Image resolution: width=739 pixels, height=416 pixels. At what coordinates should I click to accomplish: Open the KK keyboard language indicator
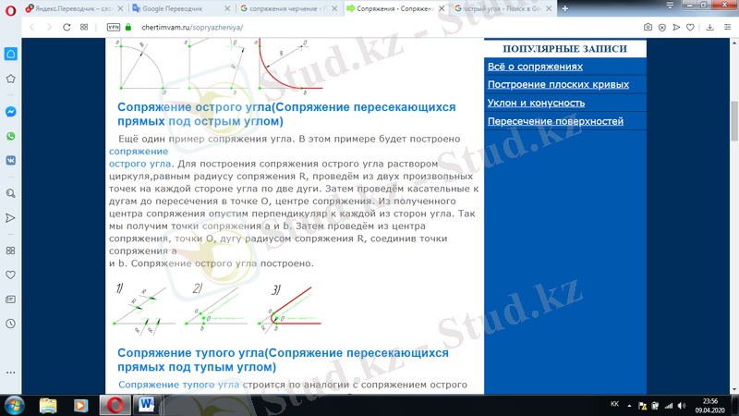pyautogui.click(x=614, y=404)
